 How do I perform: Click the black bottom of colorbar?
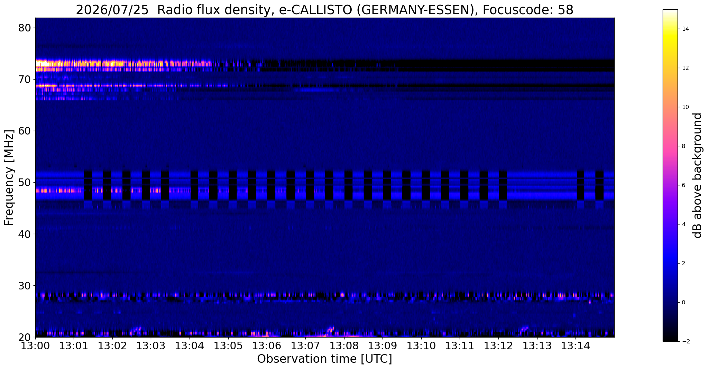tap(670, 337)
